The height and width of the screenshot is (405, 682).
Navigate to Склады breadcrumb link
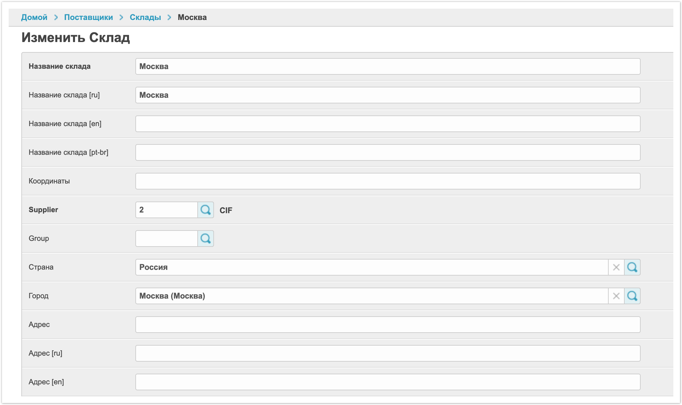point(145,17)
